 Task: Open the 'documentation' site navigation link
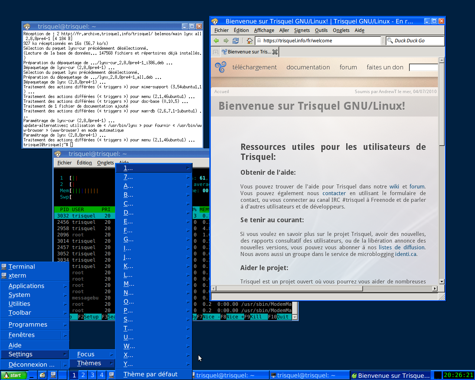point(308,67)
